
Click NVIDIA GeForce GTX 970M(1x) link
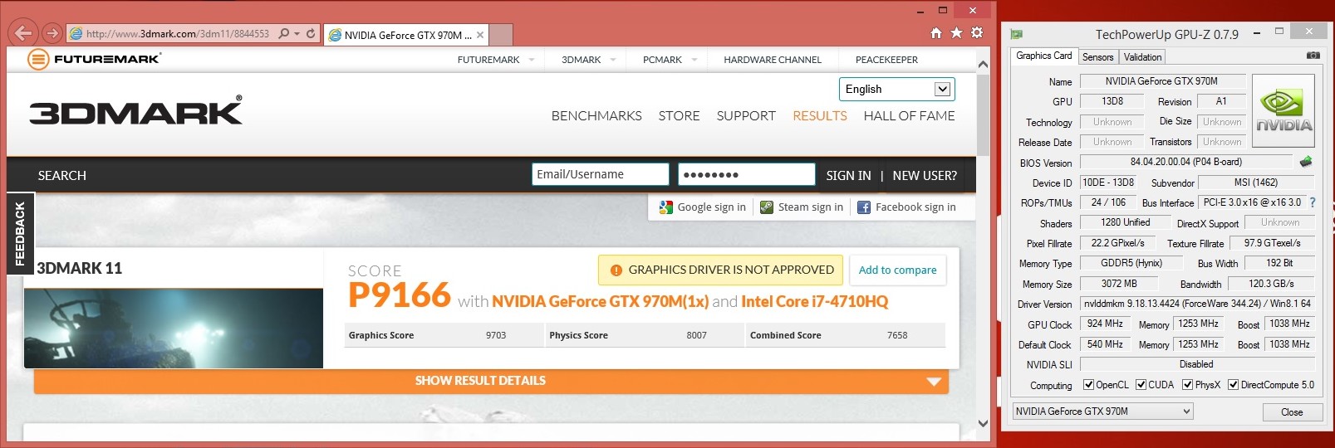pos(600,301)
